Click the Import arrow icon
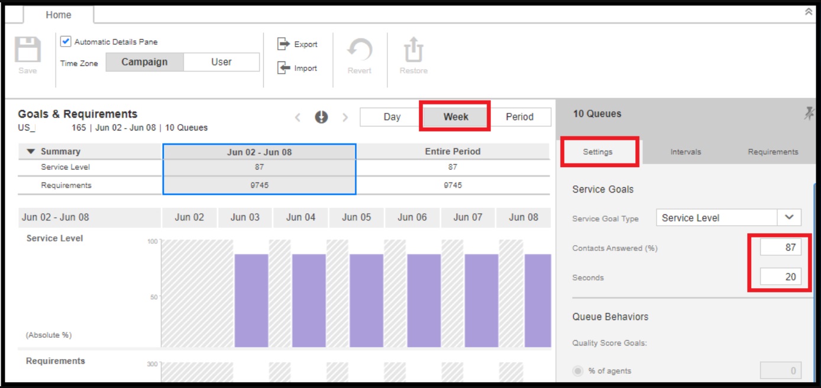 (x=284, y=68)
